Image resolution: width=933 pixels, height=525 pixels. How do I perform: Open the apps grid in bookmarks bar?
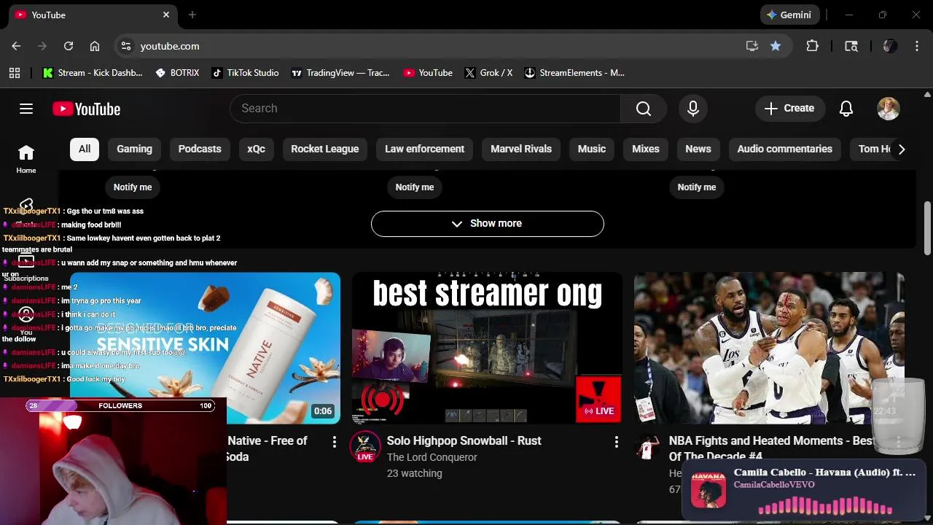click(x=15, y=73)
